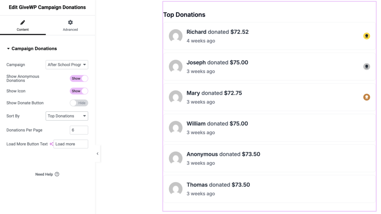Click the bronze medal icon beside Mary
This screenshot has height=214, width=381.
point(366,97)
